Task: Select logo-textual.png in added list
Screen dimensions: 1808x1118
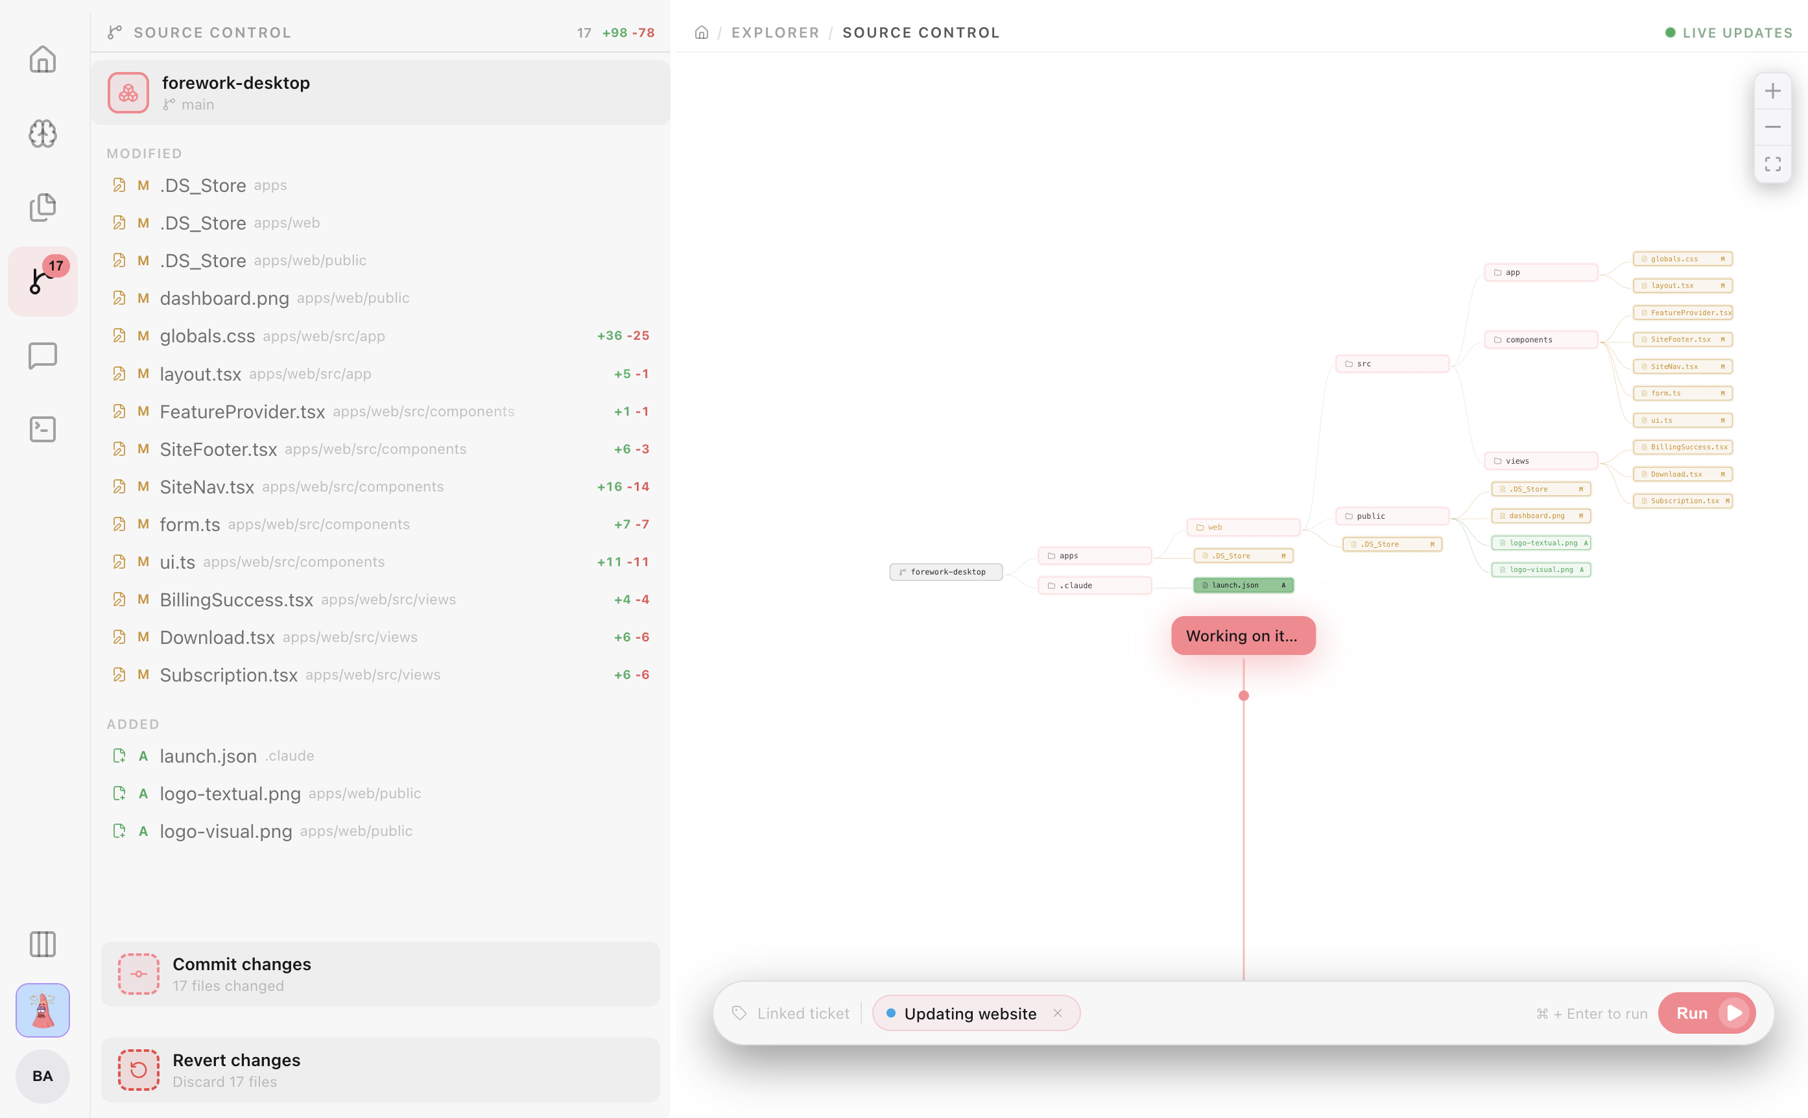Action: pos(380,793)
